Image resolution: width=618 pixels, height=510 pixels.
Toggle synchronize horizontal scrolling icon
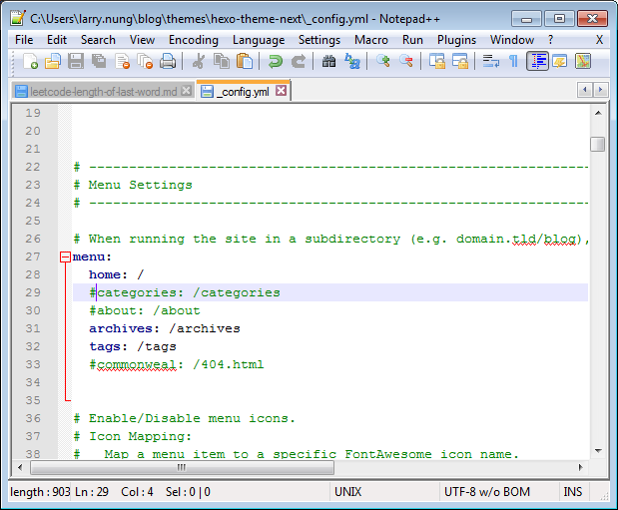[x=459, y=62]
